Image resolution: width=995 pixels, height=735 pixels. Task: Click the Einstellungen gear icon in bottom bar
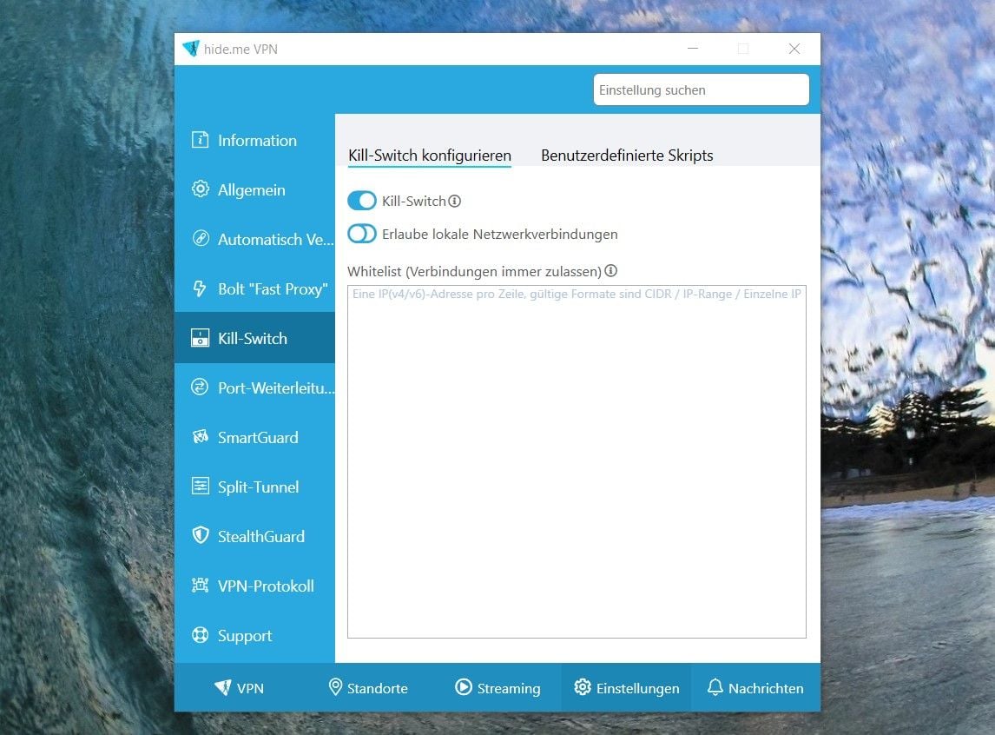(582, 687)
